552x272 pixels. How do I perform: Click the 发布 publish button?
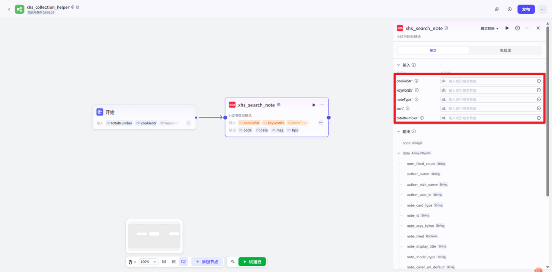click(525, 9)
